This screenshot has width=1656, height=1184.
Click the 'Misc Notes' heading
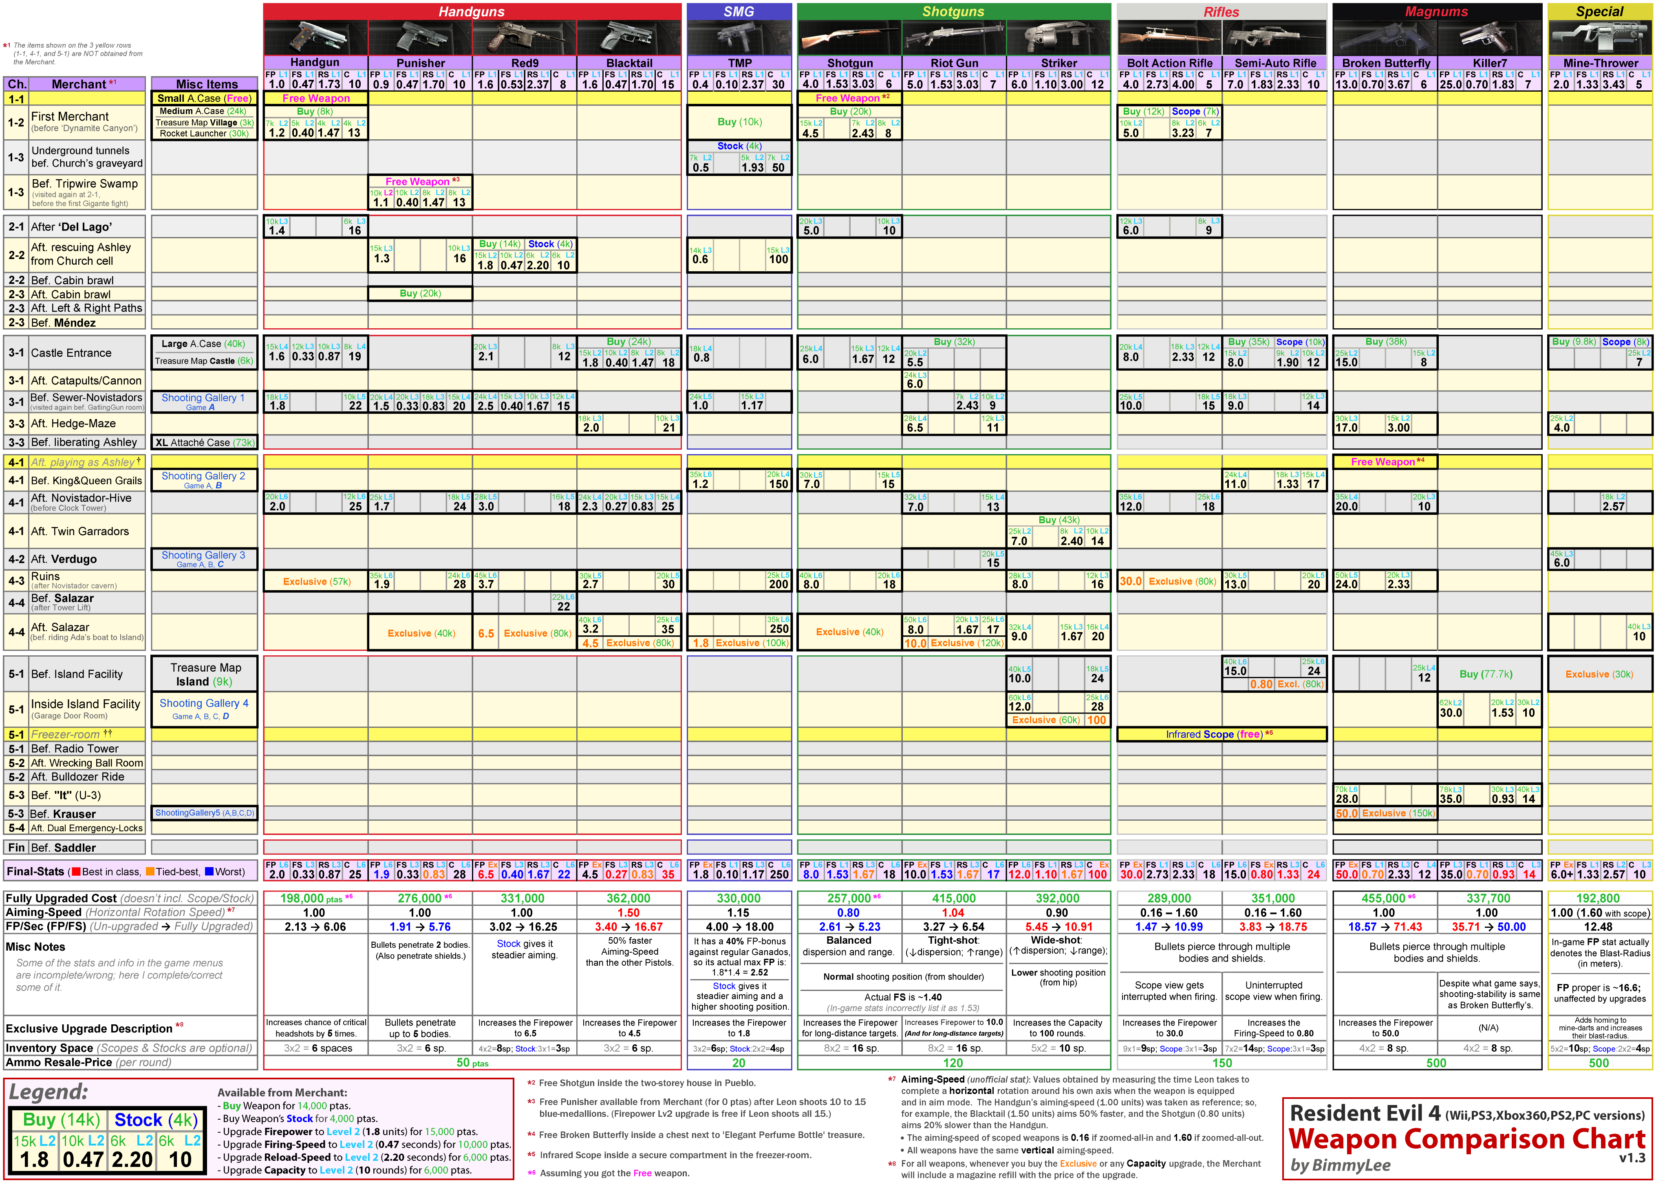(x=36, y=947)
